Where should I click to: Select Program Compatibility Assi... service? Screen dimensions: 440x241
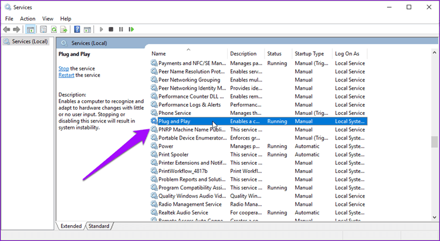[x=259, y=188]
